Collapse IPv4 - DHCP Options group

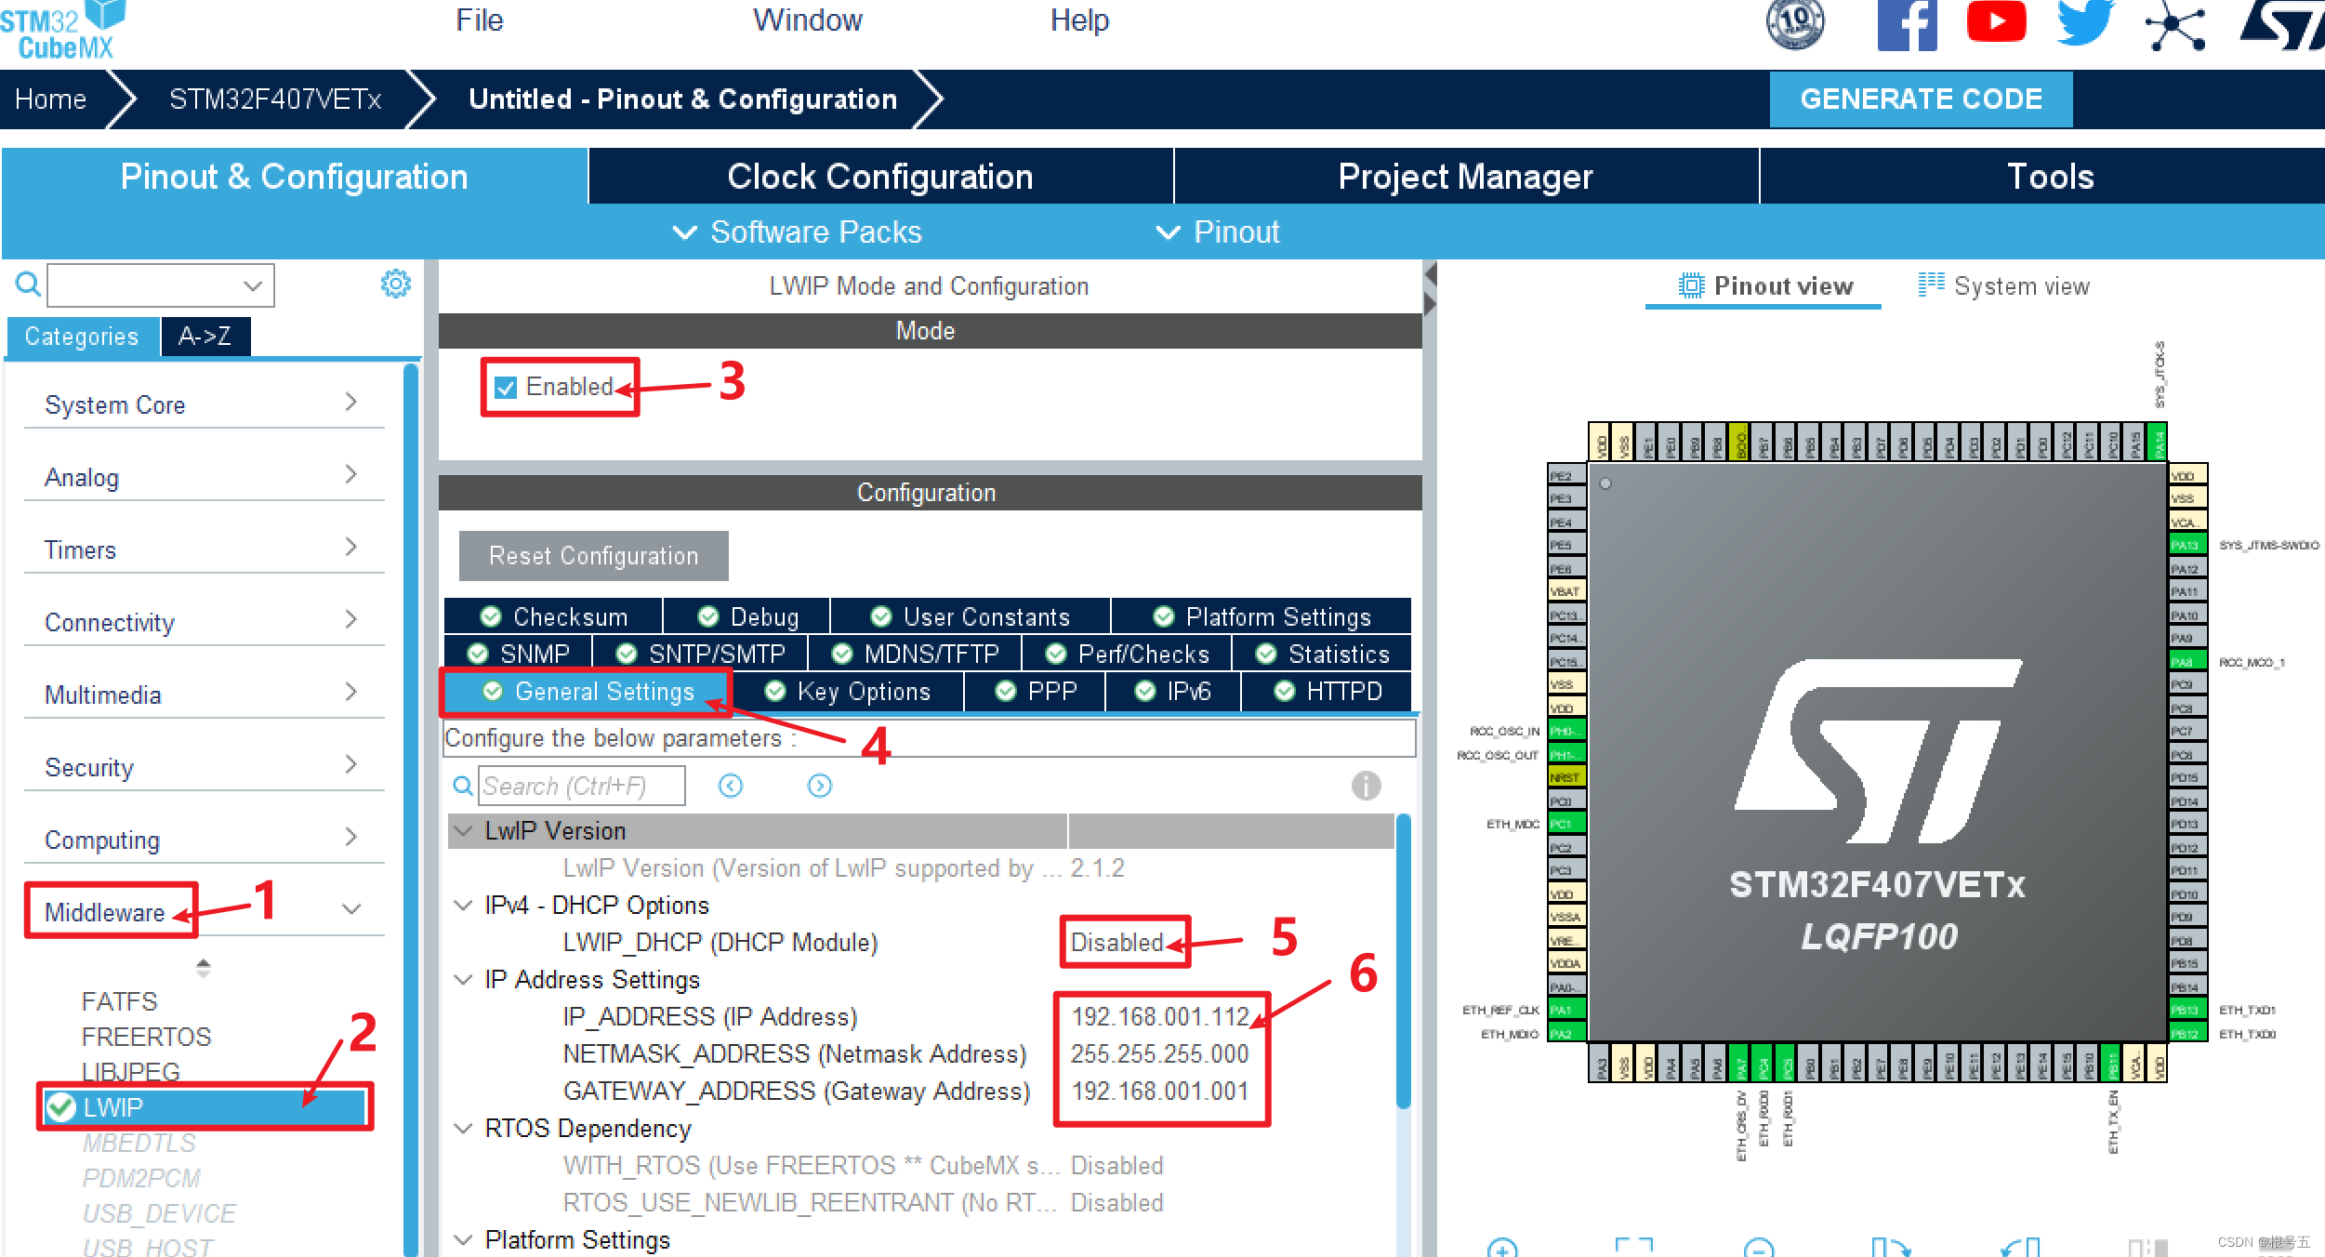tap(463, 905)
